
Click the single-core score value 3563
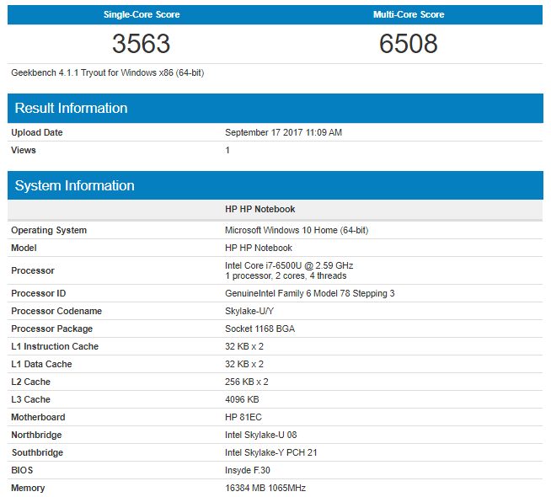(142, 44)
